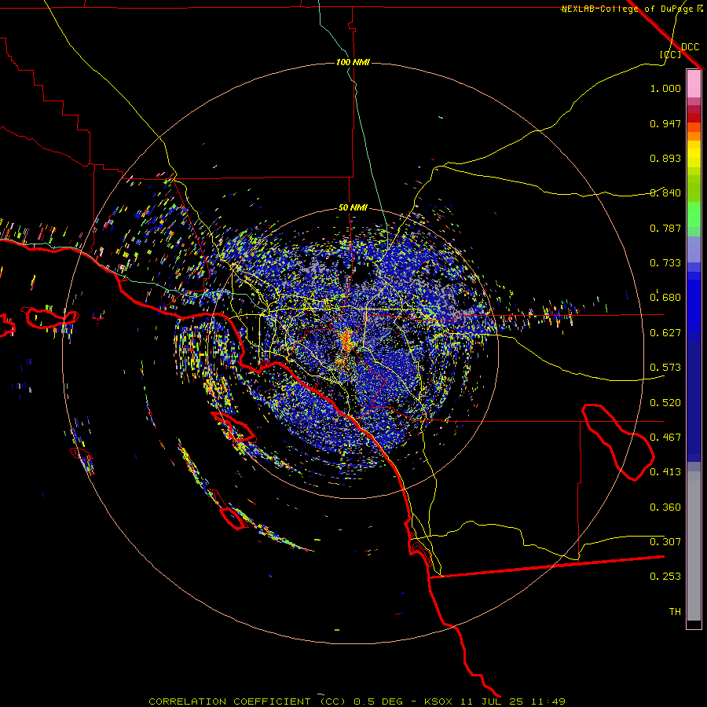Viewport: 707px width, 707px height.
Task: Click the 0.680 scale value
Action: pyautogui.click(x=665, y=298)
